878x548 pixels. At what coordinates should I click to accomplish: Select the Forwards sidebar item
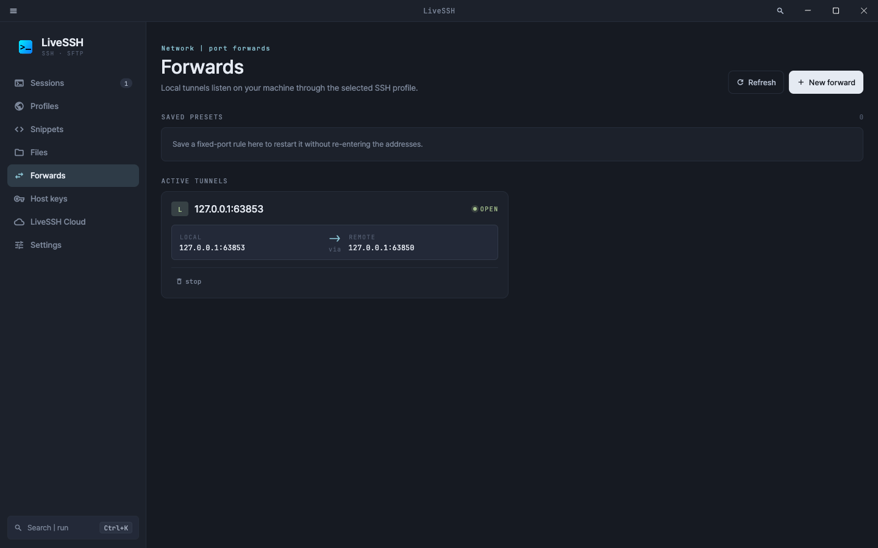tap(73, 176)
